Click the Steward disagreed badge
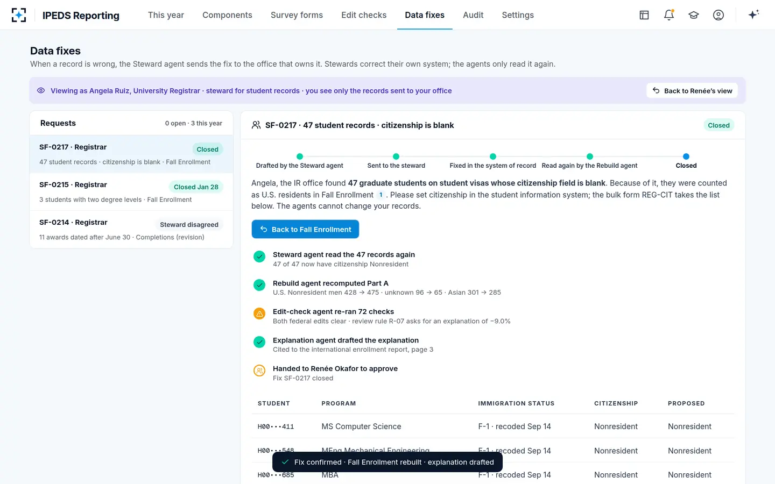 [x=189, y=225]
